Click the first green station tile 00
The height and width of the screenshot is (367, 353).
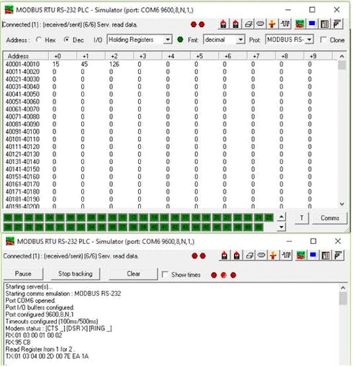click(x=8, y=218)
